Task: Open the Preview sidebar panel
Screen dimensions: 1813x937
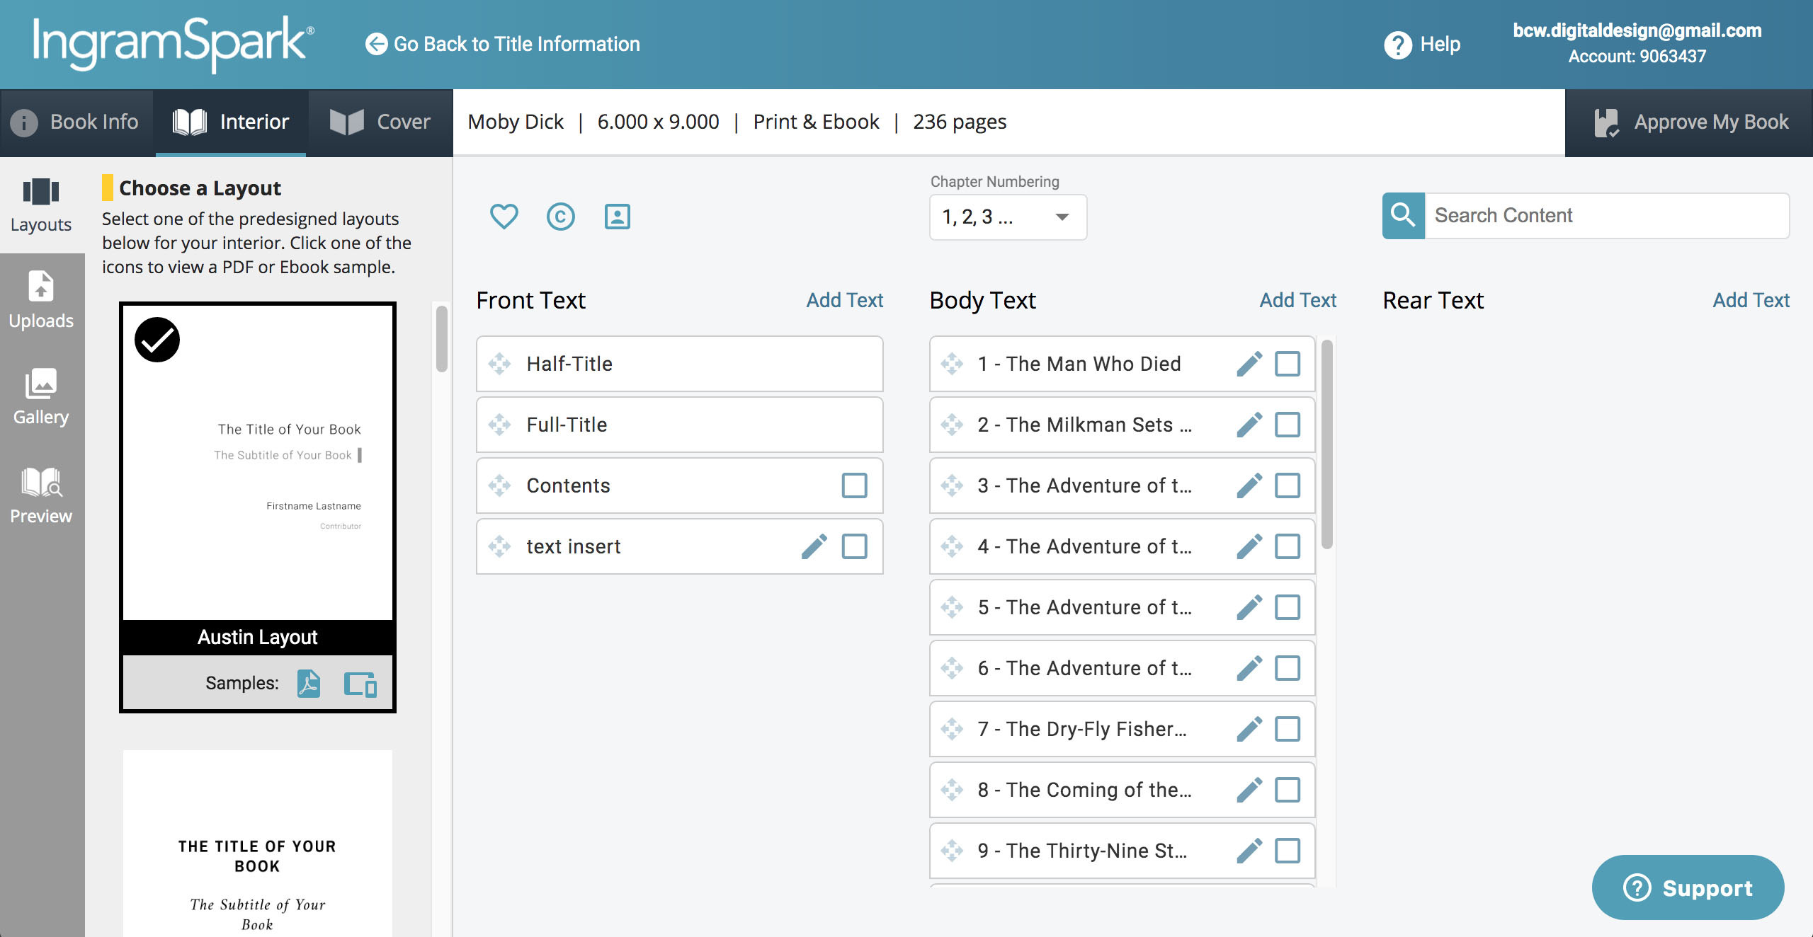Action: pos(41,495)
